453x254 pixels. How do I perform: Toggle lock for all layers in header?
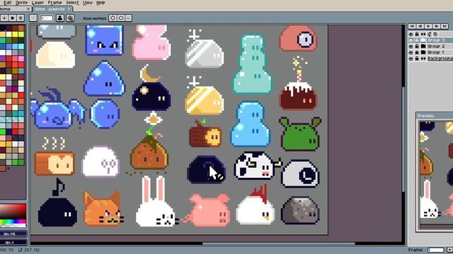[x=417, y=35]
